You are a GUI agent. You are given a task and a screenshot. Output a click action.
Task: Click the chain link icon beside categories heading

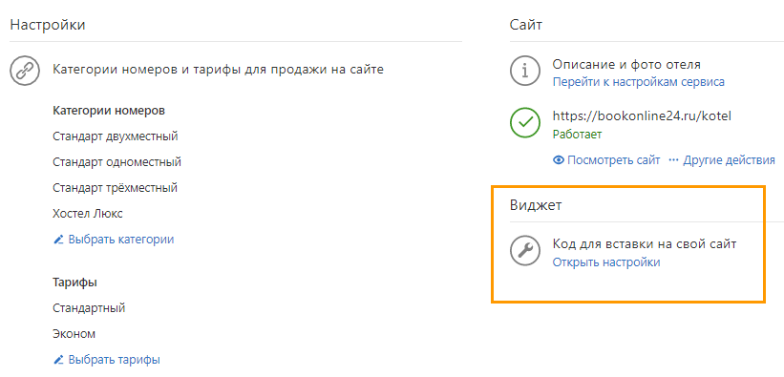25,71
